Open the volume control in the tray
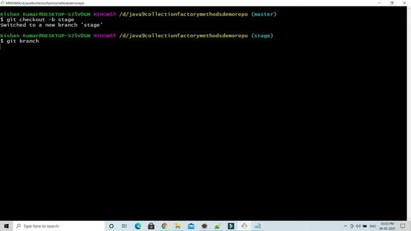Viewport: 411px width, 231px height. [358, 226]
